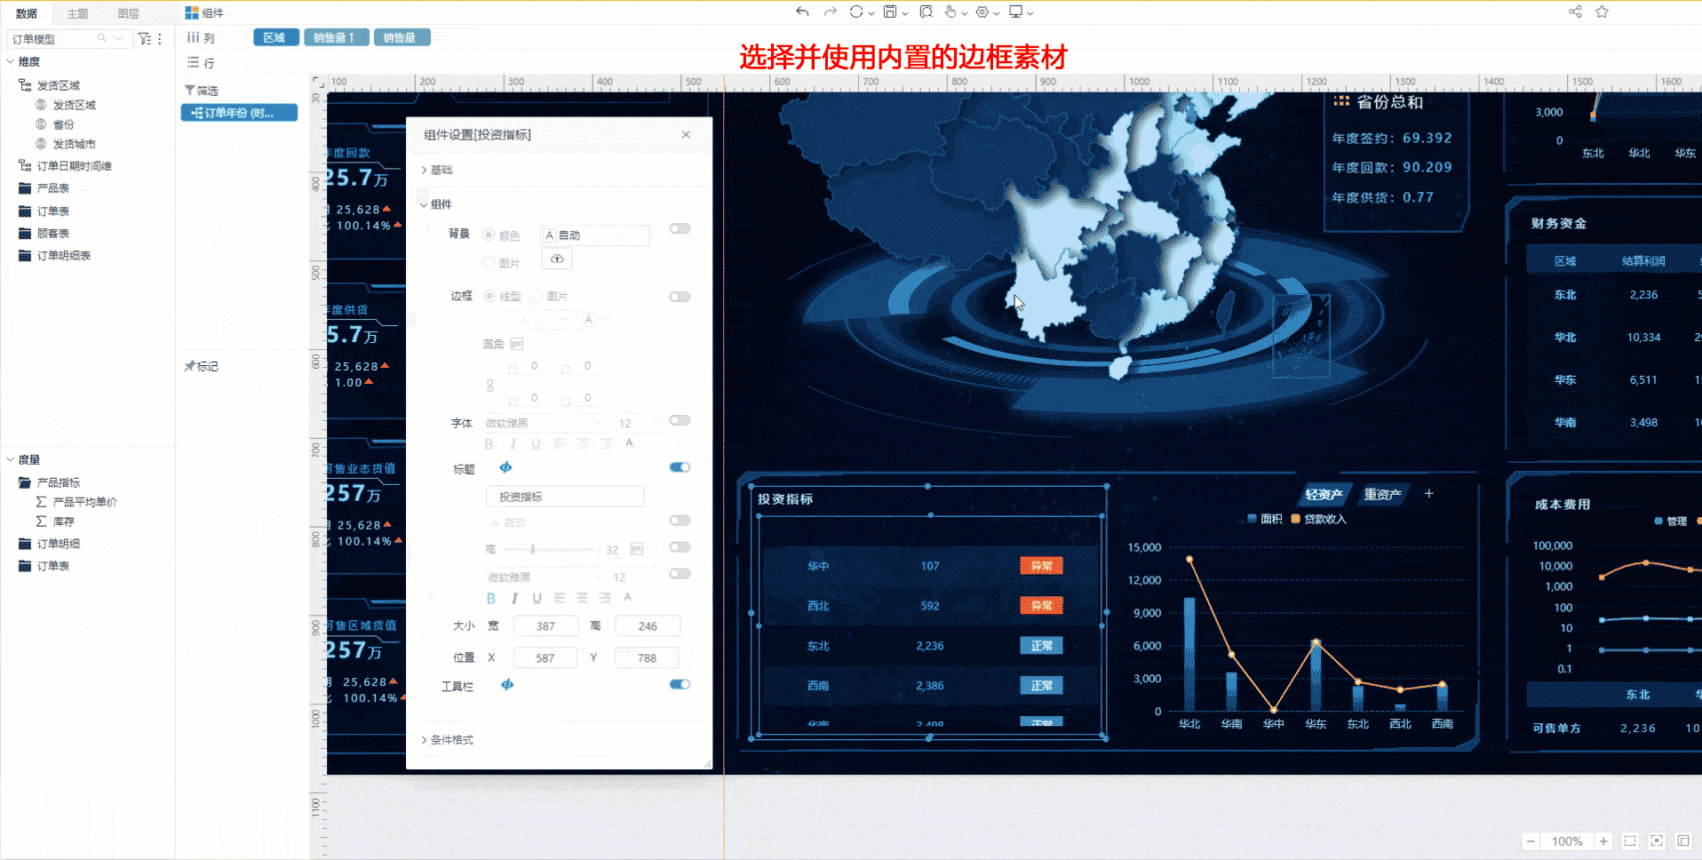Select the 图片 border radio option
Screen dimensions: 1702x860
point(537,296)
